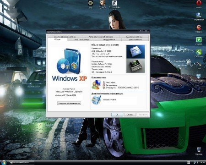Click the Windows Start orb
The width and height of the screenshot is (206, 165).
point(4,162)
